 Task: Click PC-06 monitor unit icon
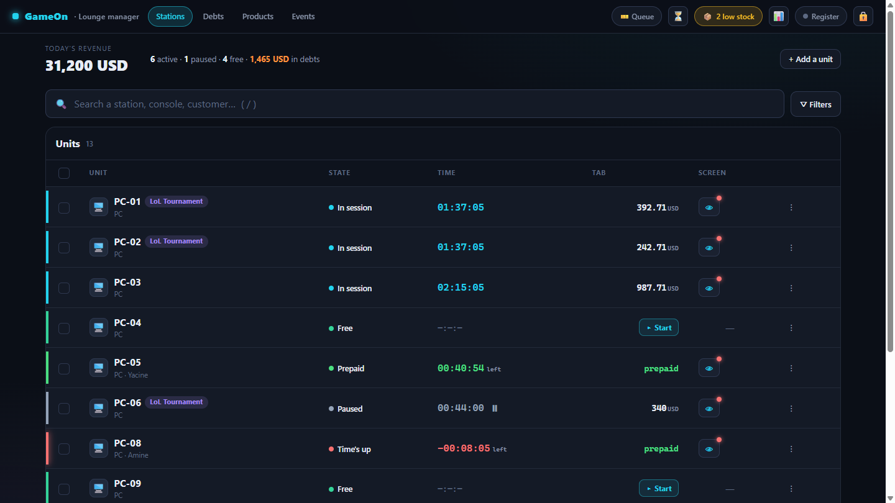click(x=98, y=408)
